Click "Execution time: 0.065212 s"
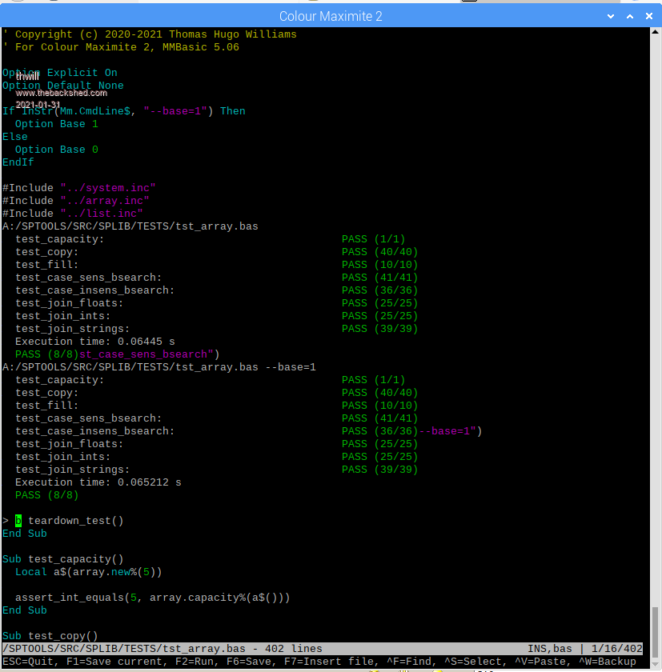The width and height of the screenshot is (662, 672). pos(98,482)
